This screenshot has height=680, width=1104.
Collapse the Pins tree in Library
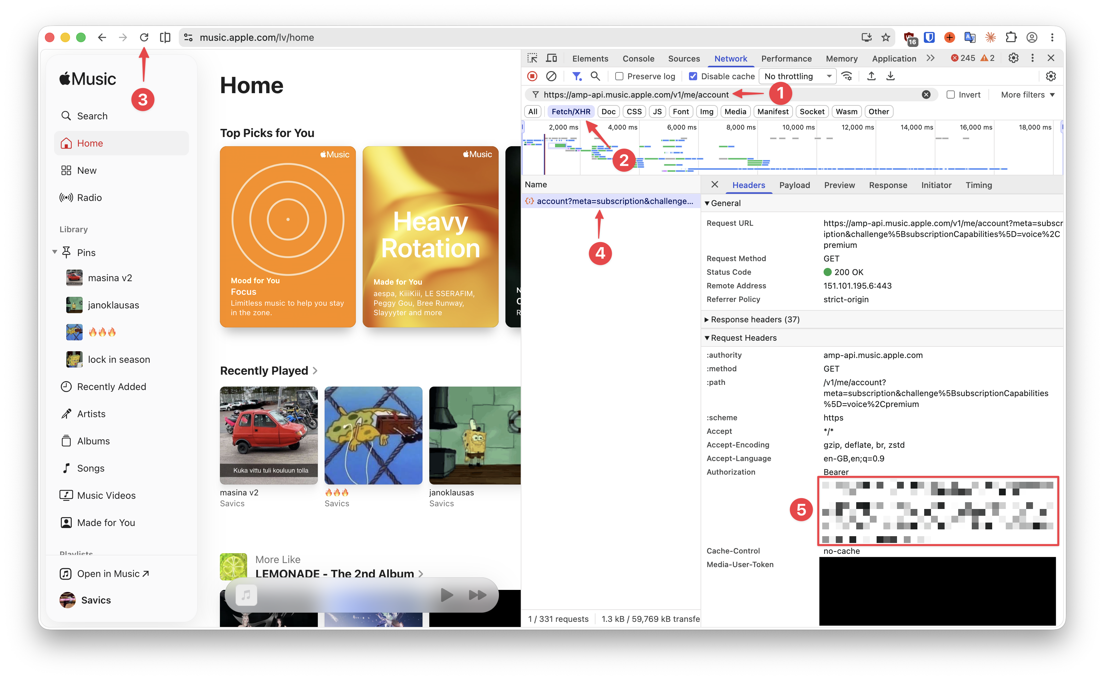coord(54,252)
